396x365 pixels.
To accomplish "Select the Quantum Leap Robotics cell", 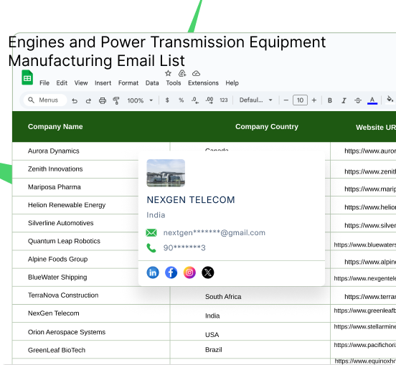I will point(64,241).
